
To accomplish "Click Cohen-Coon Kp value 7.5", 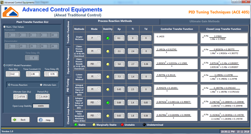I will (x=119, y=77).
